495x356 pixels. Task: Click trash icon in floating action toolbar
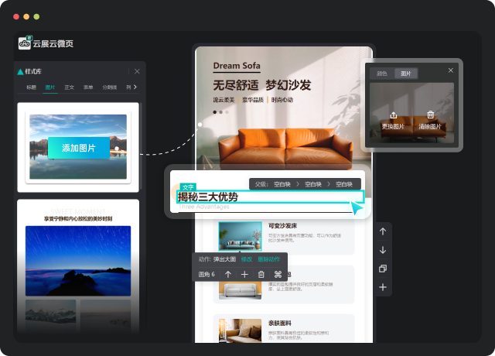click(261, 274)
